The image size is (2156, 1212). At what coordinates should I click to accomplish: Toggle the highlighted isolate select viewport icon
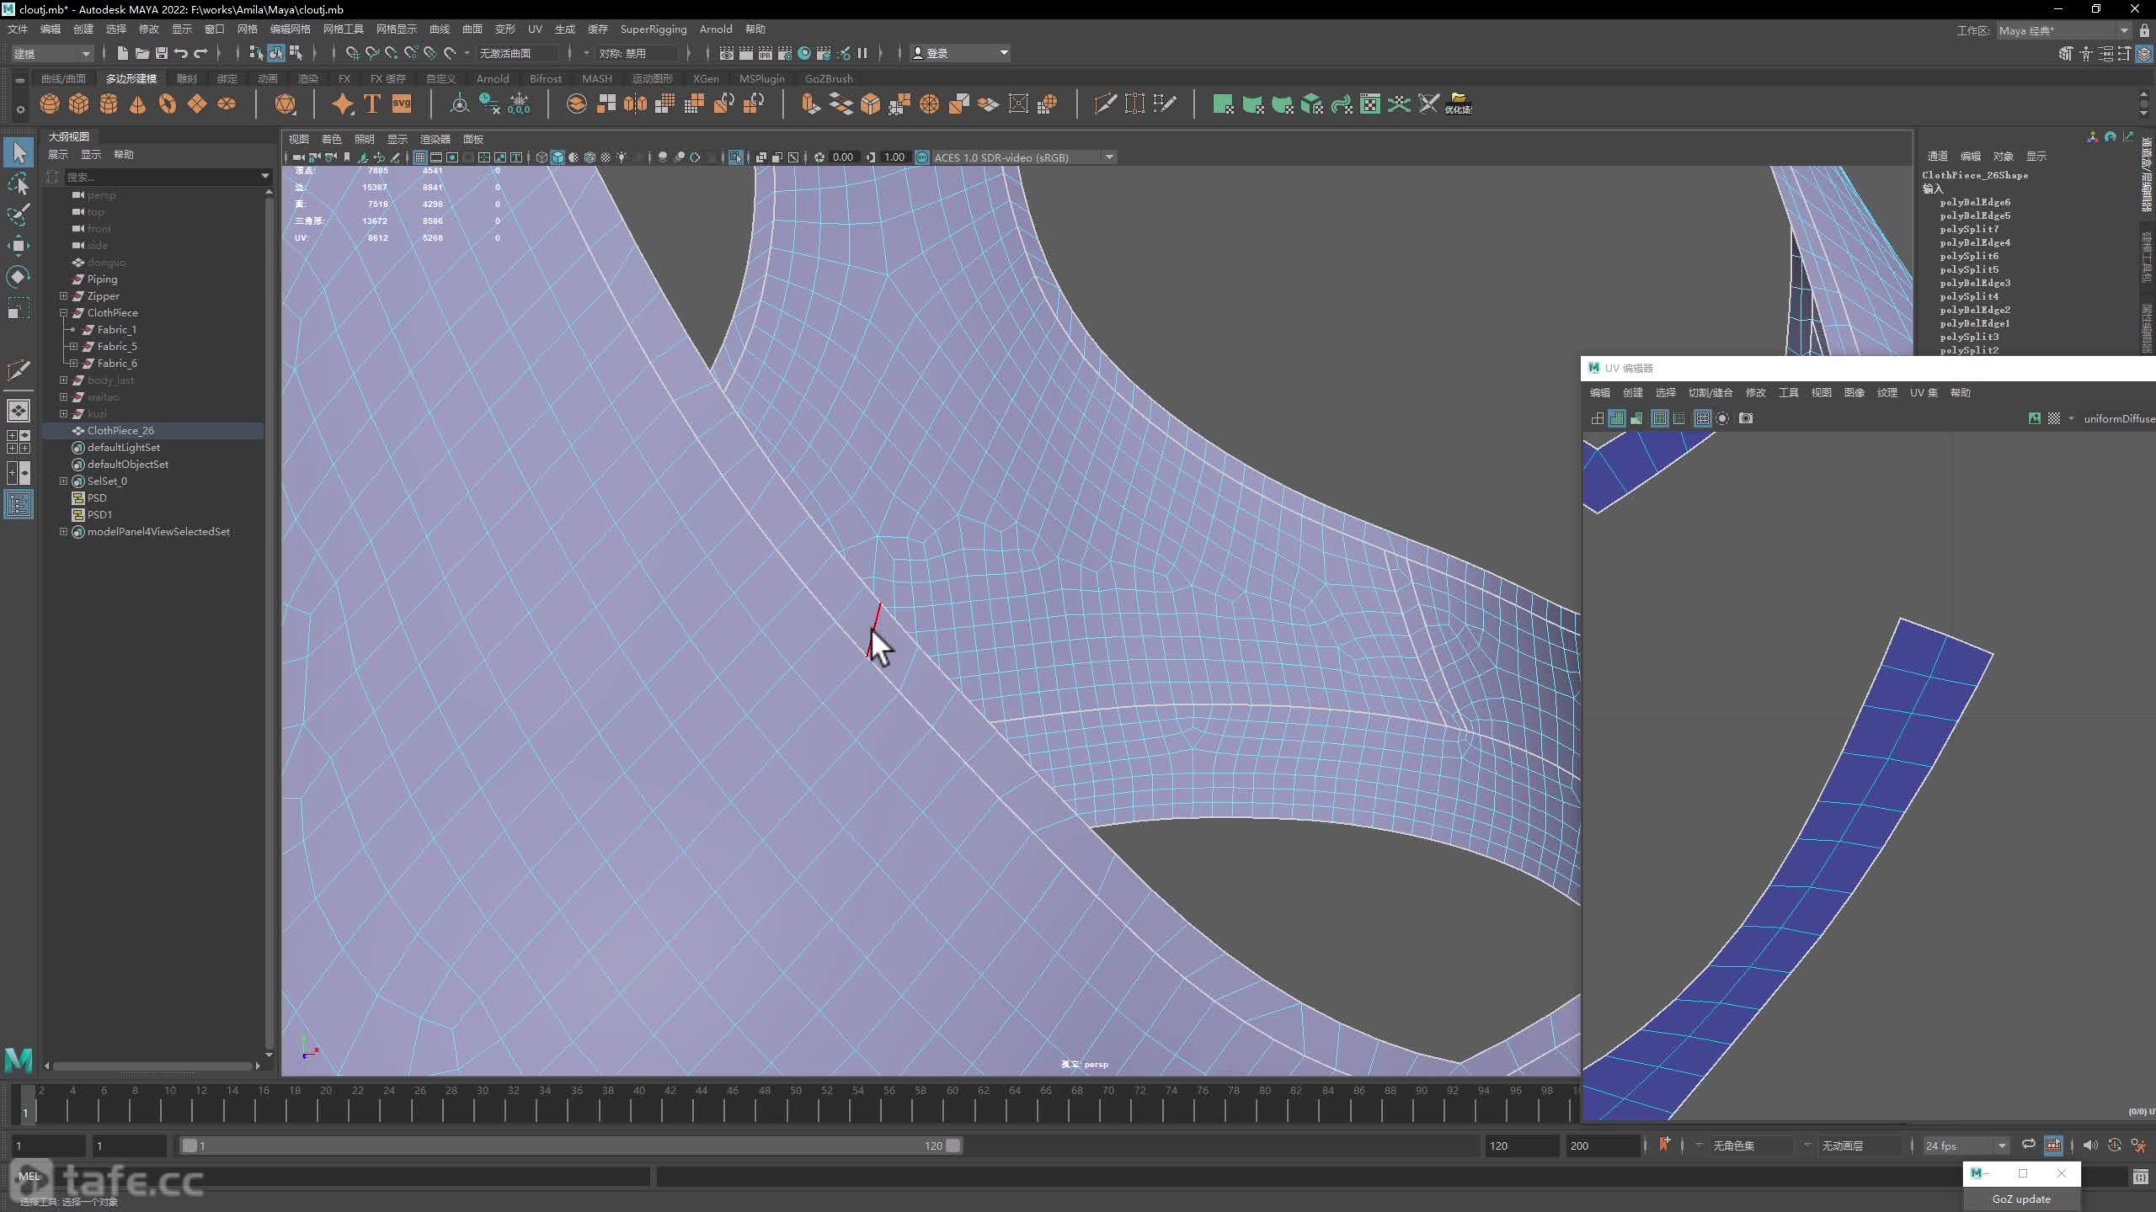(735, 157)
